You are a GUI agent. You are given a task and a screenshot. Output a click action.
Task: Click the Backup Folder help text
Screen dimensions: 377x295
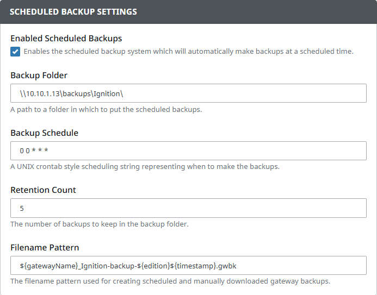(106, 109)
